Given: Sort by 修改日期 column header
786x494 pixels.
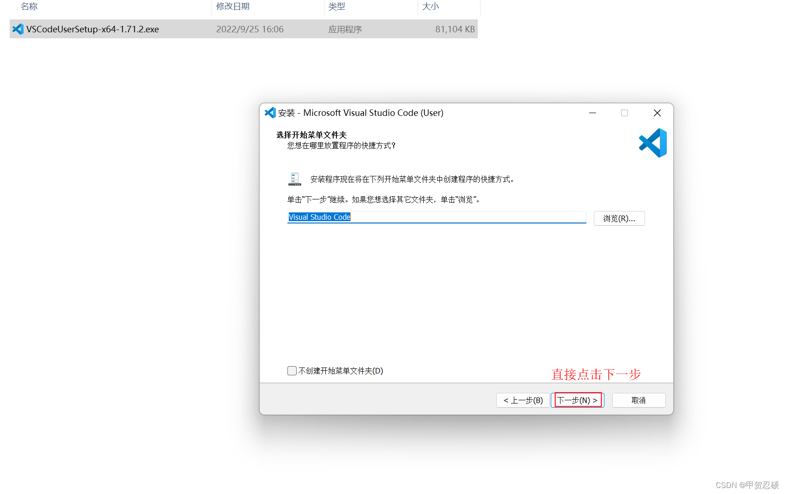Looking at the screenshot, I should (x=233, y=6).
